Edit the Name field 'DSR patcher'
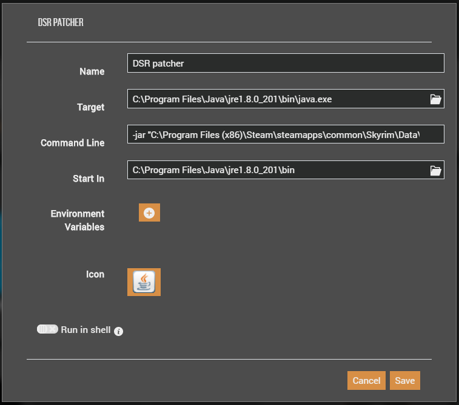Viewport: 459px width, 405px height. click(x=286, y=63)
